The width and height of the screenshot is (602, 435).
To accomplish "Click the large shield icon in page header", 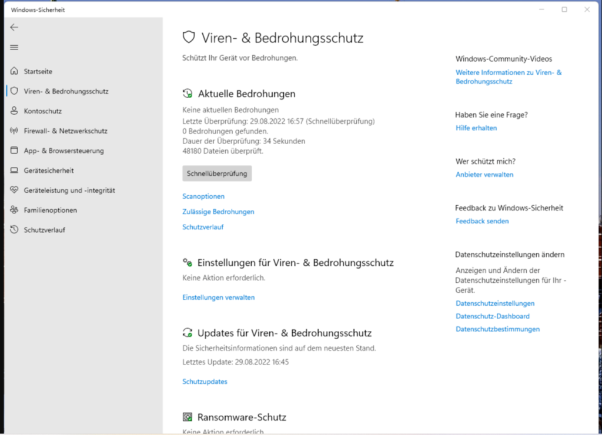I will tap(189, 38).
